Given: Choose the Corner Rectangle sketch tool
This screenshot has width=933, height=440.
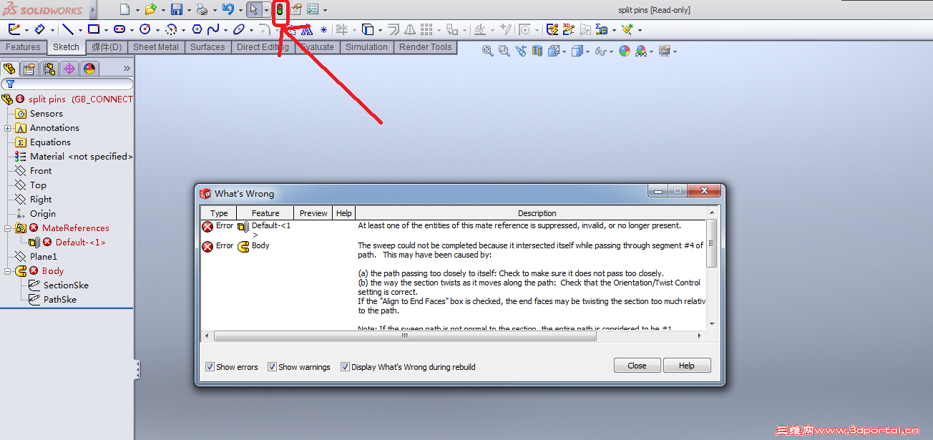Looking at the screenshot, I should (x=94, y=29).
